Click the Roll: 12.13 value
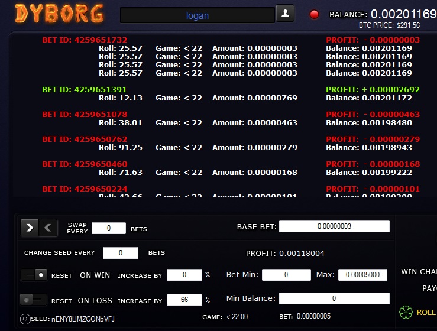 click(121, 98)
